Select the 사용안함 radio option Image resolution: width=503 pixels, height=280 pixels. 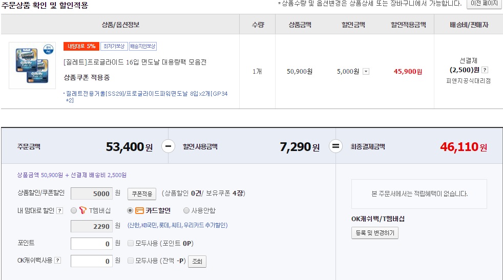coord(186,210)
